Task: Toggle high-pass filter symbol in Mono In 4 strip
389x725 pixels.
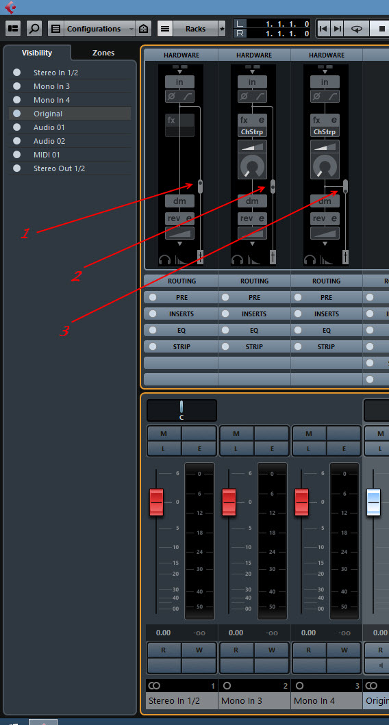Action: 333,96
